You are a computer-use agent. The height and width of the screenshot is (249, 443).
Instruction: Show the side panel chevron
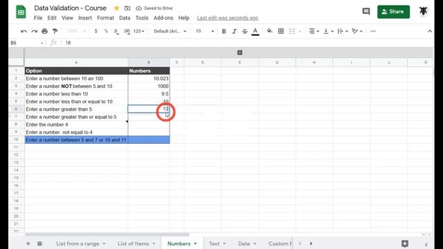point(426,244)
